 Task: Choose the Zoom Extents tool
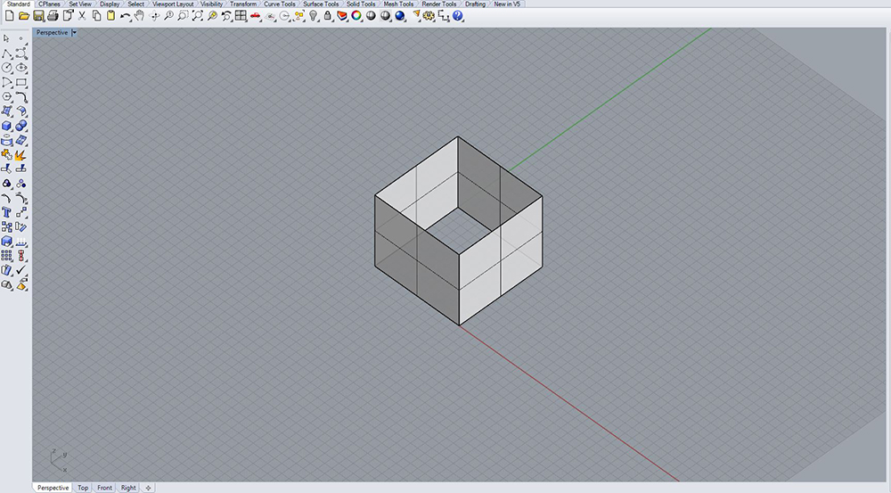[198, 16]
